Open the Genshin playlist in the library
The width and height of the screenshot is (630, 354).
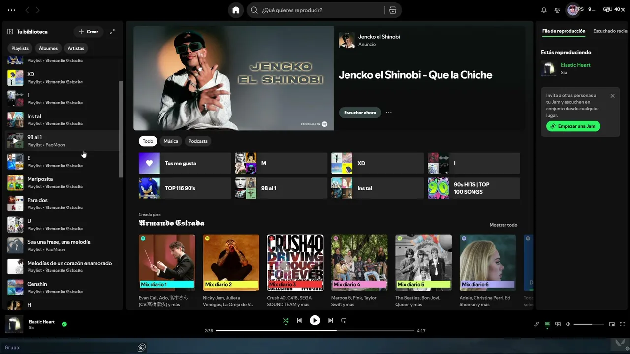[x=63, y=288]
